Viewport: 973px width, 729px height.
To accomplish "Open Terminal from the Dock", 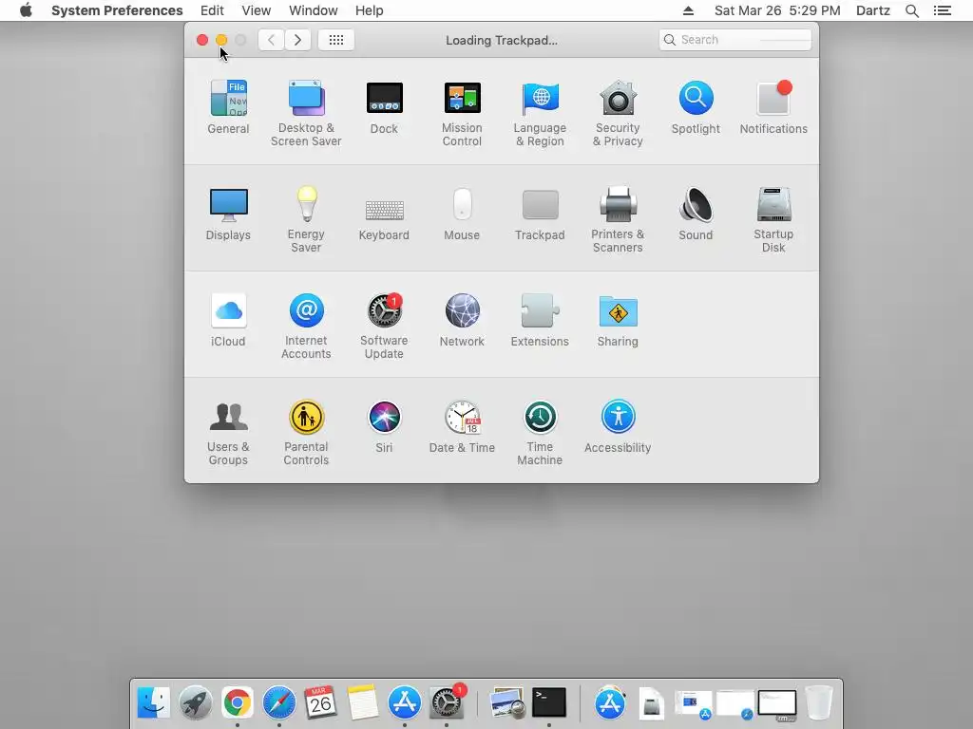I will tap(549, 703).
